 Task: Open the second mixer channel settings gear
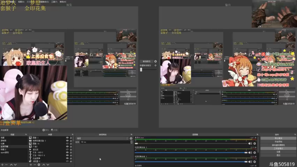click(x=255, y=153)
